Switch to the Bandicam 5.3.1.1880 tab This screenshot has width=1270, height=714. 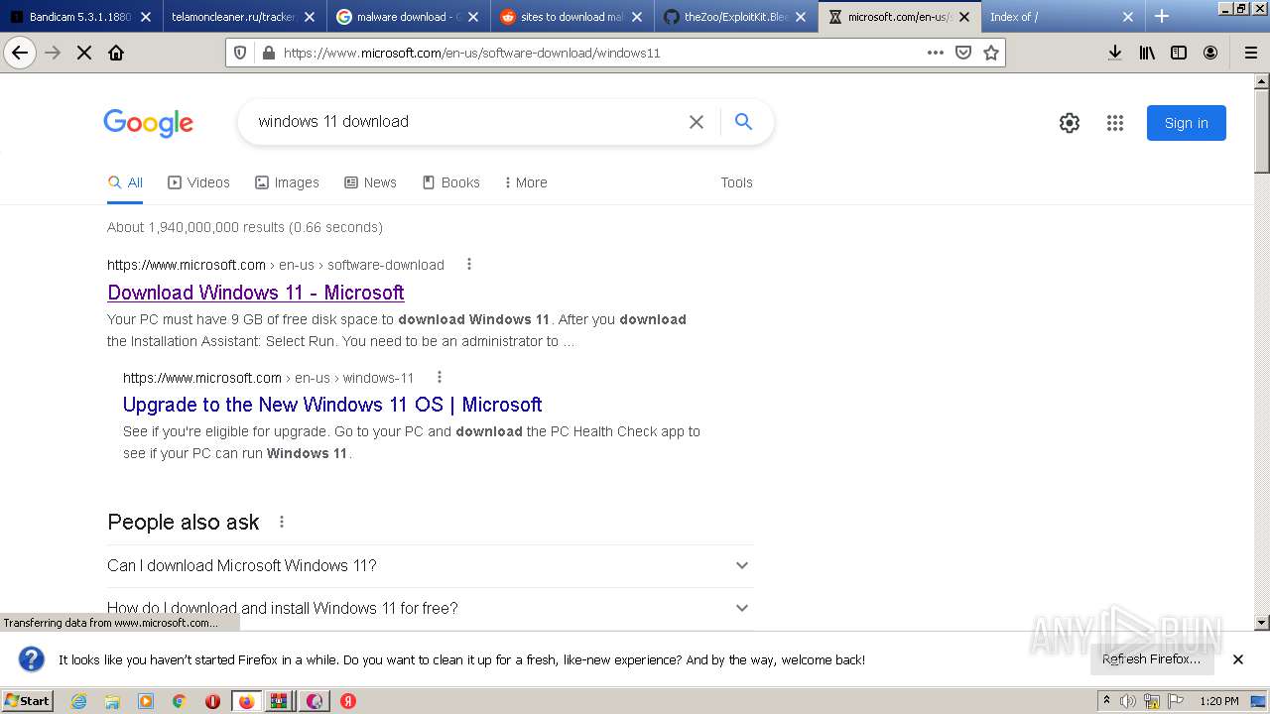(x=82, y=17)
